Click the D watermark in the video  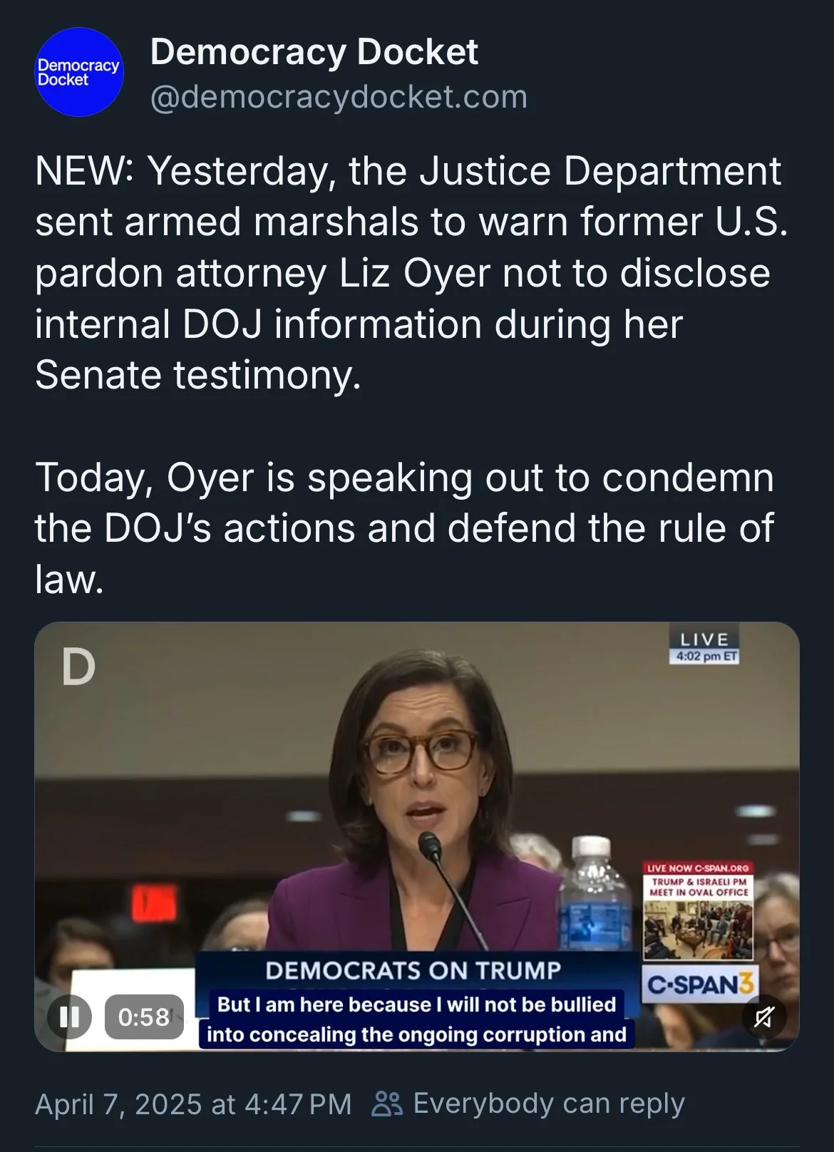click(78, 668)
